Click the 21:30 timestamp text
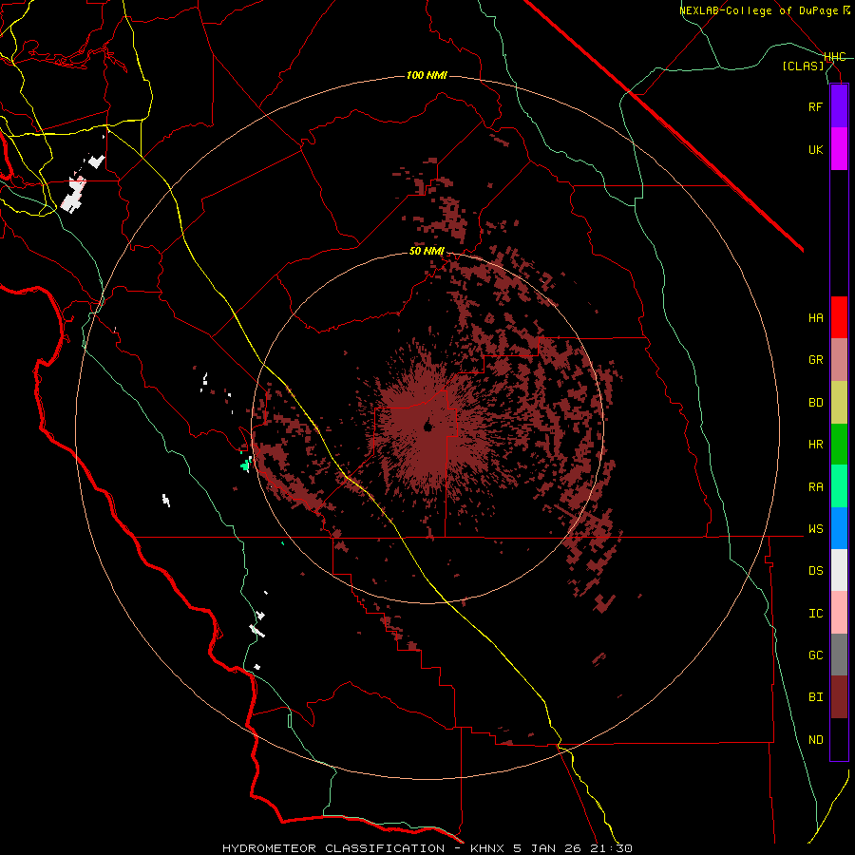The width and height of the screenshot is (855, 855). [x=613, y=848]
